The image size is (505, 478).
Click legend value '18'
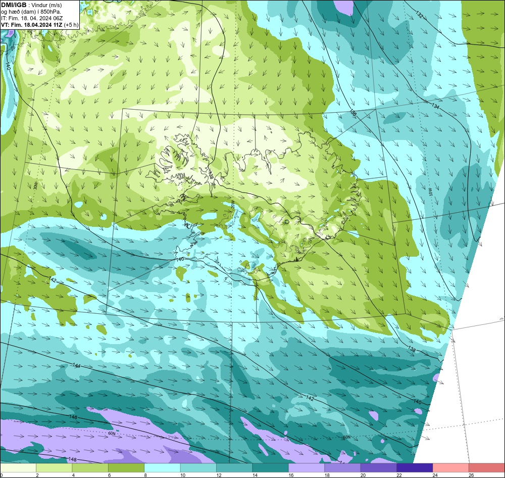[x=327, y=475]
